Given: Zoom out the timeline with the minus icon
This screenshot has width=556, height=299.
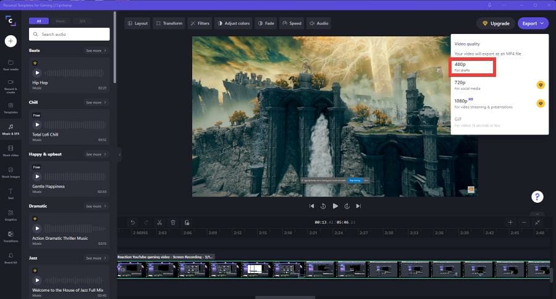Looking at the screenshot, I should click(524, 222).
